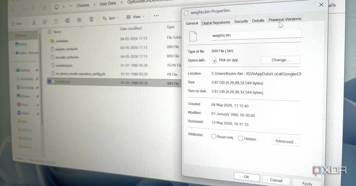Open the Previous Versions tab

[x=285, y=20]
